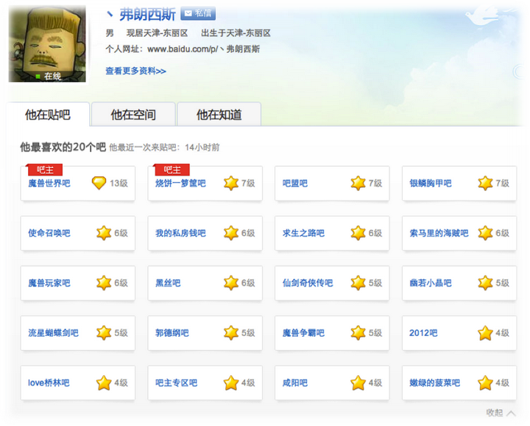
Task: Open 使命召唤吧 forum link
Action: [49, 233]
